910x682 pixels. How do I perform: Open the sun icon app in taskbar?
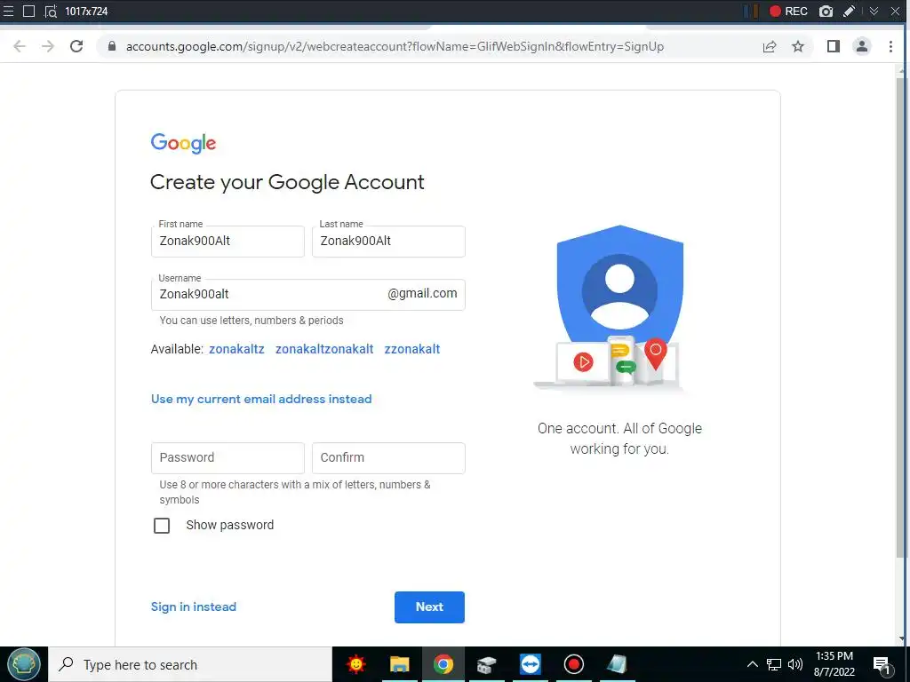coord(355,664)
